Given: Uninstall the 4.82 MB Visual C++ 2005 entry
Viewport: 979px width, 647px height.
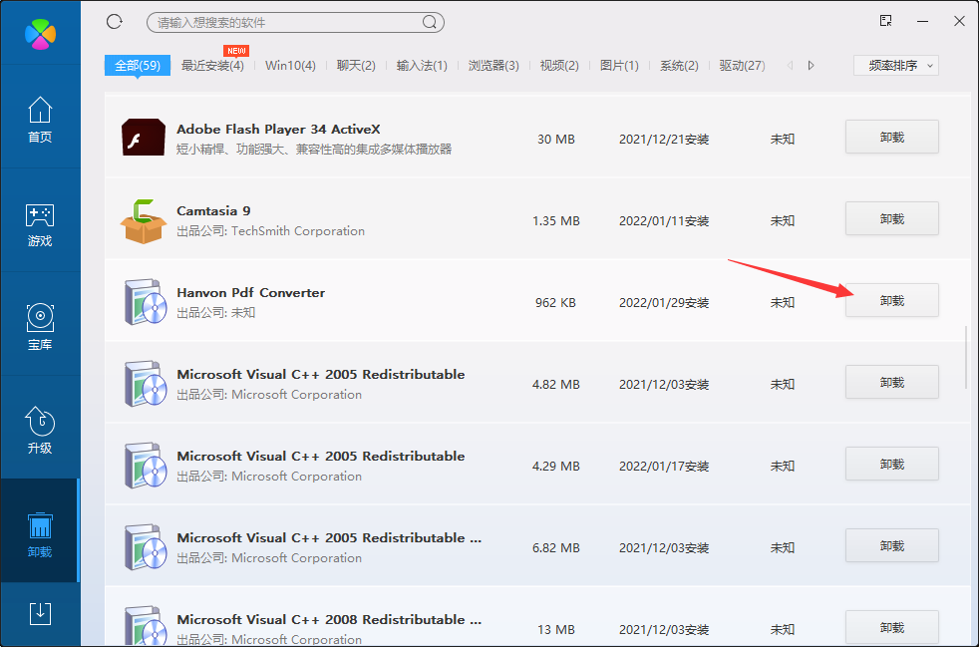Looking at the screenshot, I should tap(892, 382).
